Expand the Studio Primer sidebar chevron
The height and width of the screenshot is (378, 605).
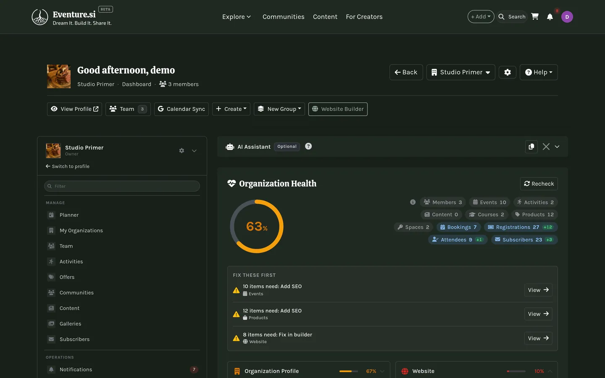[194, 151]
